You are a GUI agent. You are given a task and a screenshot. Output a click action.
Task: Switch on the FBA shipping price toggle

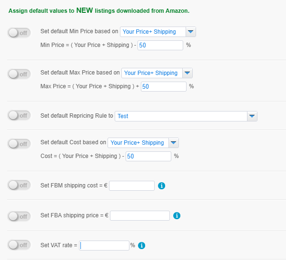(x=19, y=216)
